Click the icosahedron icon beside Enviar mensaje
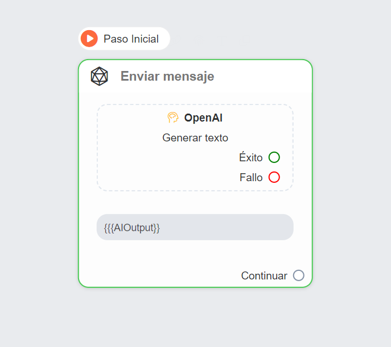 point(99,76)
